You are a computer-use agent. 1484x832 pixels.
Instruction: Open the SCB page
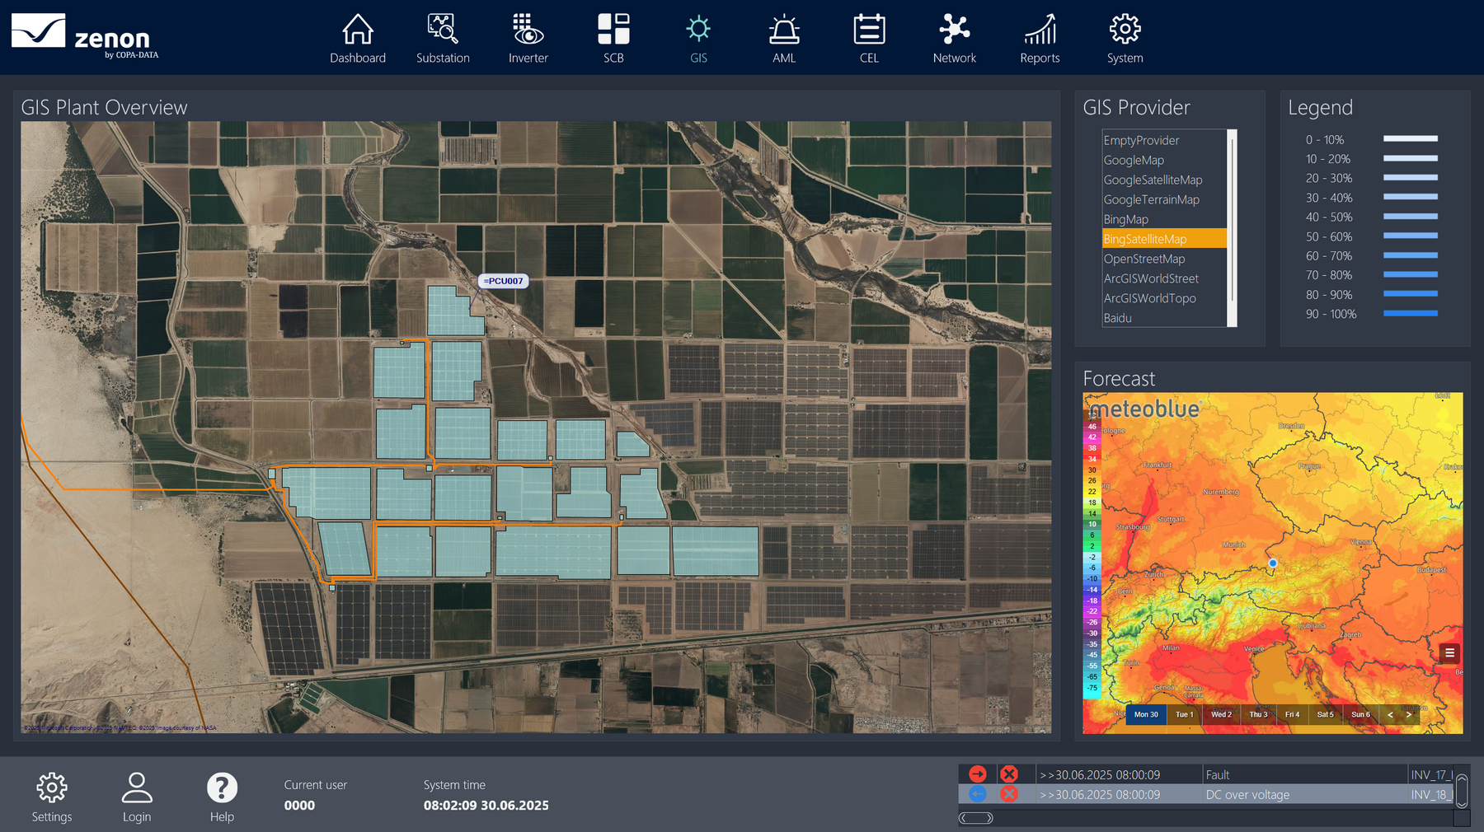[613, 39]
